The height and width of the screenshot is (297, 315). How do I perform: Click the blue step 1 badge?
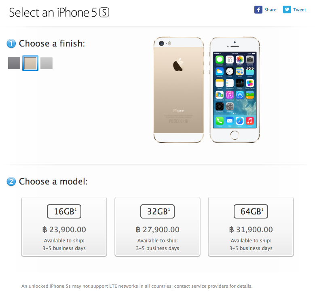(x=11, y=43)
